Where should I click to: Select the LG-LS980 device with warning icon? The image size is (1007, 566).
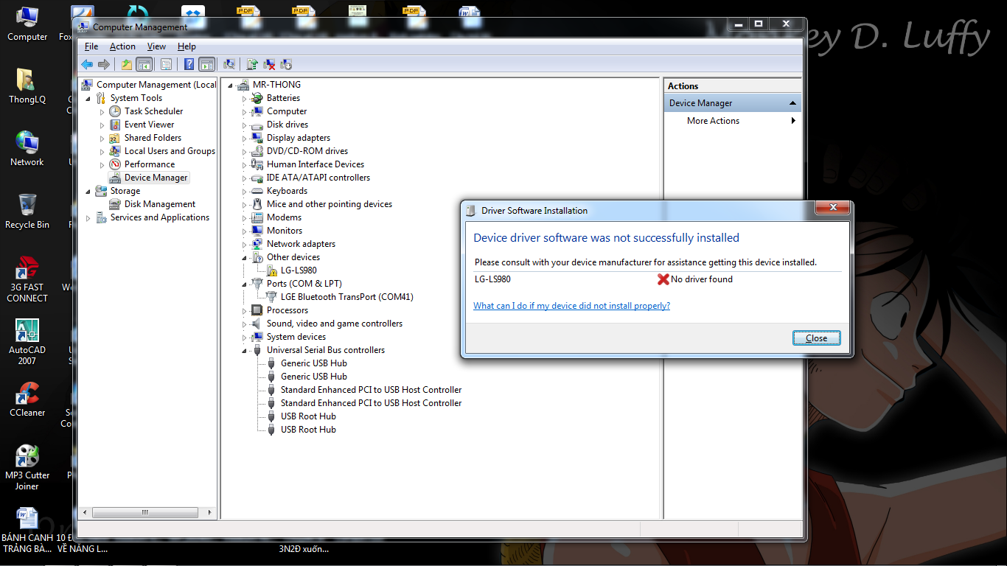pos(299,270)
